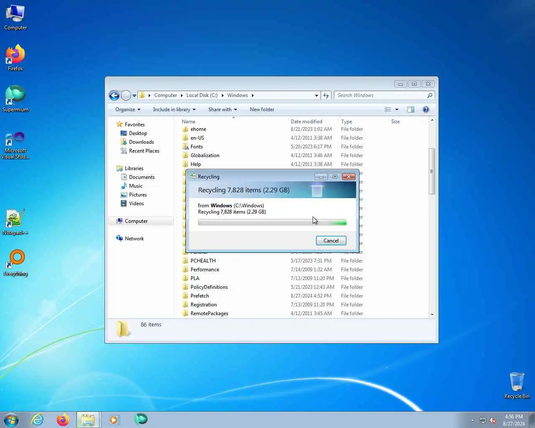Select Computer in navigation pane
535x428 pixels.
coord(141,221)
